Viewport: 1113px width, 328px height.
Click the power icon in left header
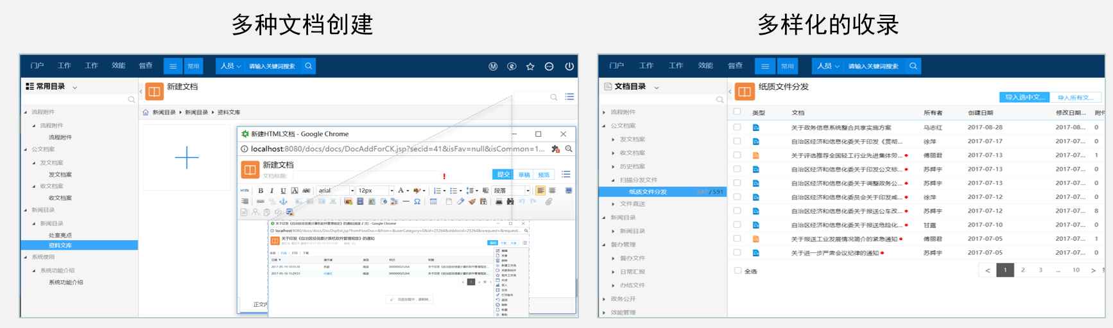point(569,66)
